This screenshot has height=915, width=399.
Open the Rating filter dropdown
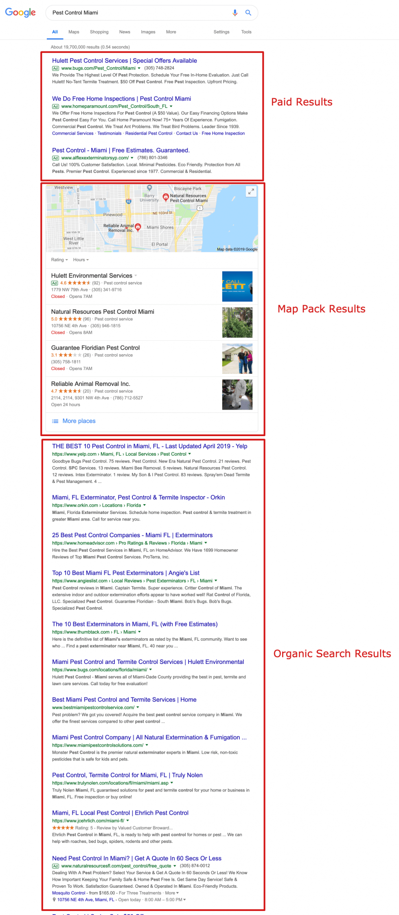click(x=59, y=260)
